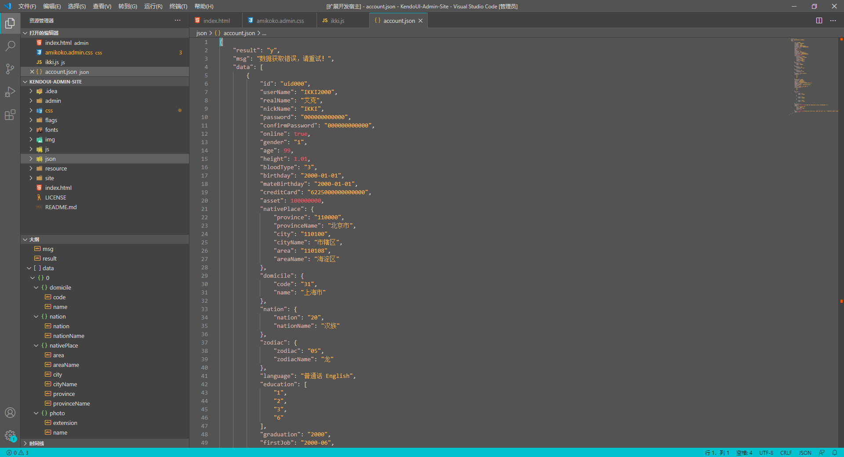This screenshot has width=844, height=457.
Task: Open the Accounts icon in activity bar
Action: pyautogui.click(x=10, y=413)
